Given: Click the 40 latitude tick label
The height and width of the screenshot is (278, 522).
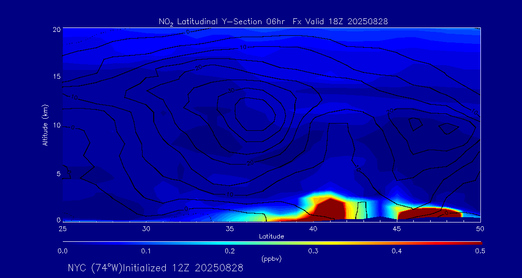Looking at the screenshot, I should (x=313, y=228).
